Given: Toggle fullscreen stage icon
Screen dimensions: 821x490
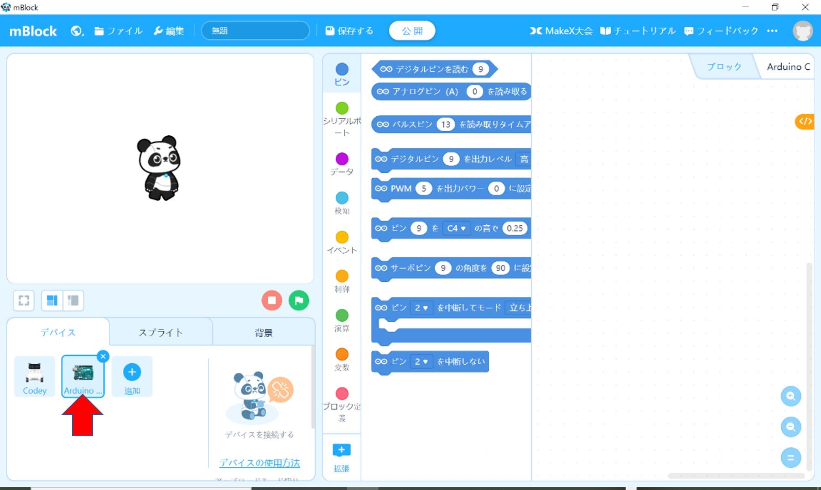Looking at the screenshot, I should [24, 300].
